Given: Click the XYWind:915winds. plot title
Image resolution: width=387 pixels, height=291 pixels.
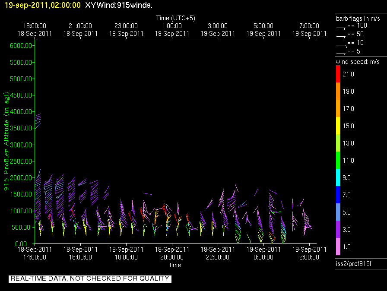Looking at the screenshot, I should pyautogui.click(x=119, y=5).
